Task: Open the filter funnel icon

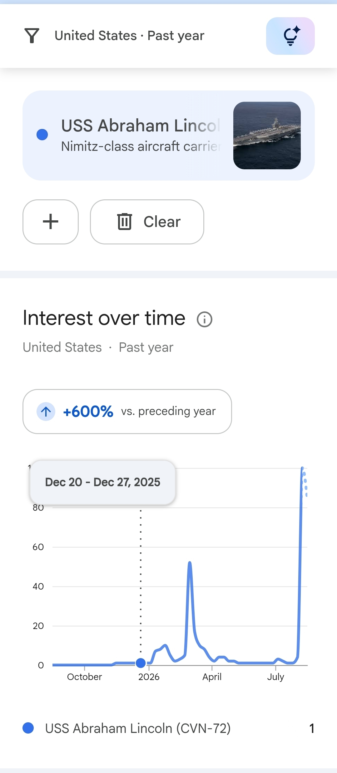Action: (x=32, y=36)
